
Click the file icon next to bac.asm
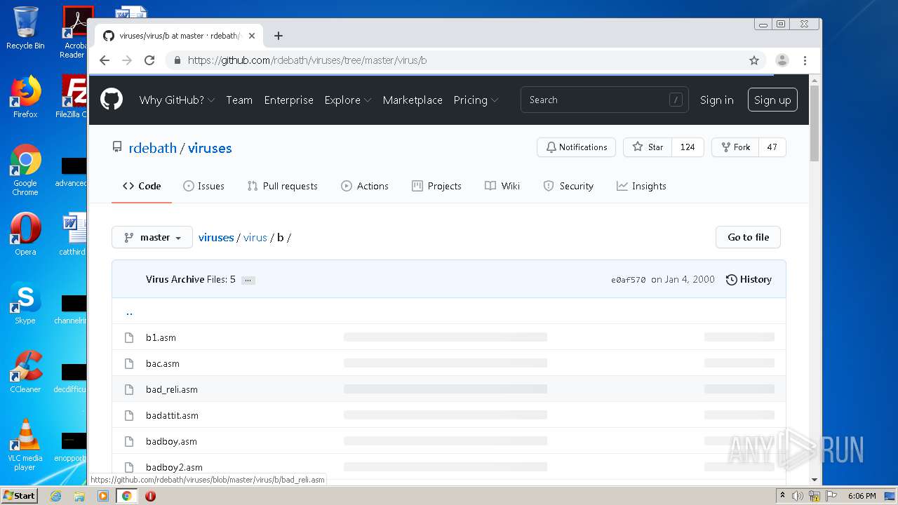point(129,363)
